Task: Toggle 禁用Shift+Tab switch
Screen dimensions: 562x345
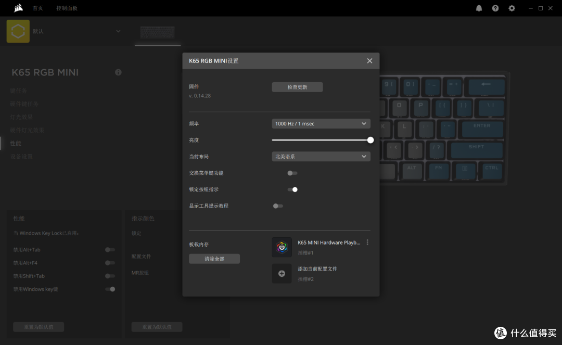Action: (x=110, y=276)
